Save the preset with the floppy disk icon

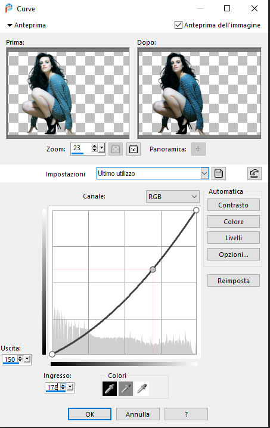tap(219, 173)
